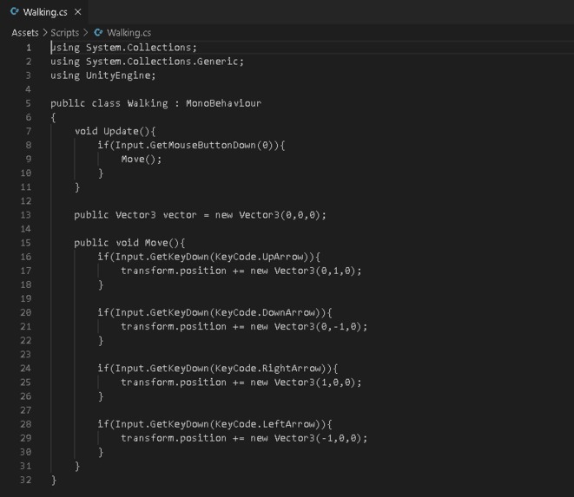The image size is (574, 497).
Task: Click the class closing brace on line 32
Action: tap(54, 480)
